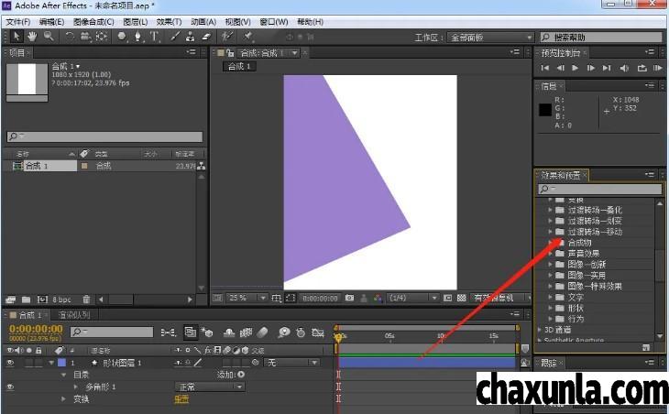Screen dimensions: 669x414
Task: Click the 重置 reset link
Action: tap(181, 398)
